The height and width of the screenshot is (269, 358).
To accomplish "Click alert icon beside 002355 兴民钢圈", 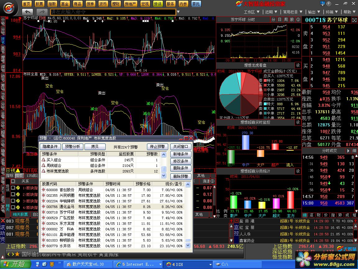I will pyautogui.click(x=44, y=195).
